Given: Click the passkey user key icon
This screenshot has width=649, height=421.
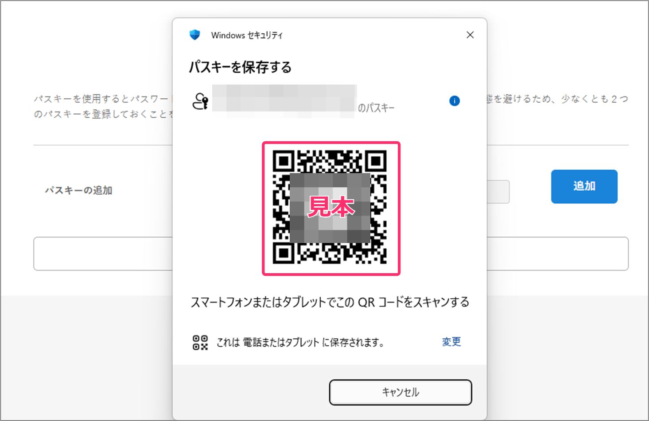Looking at the screenshot, I should (200, 101).
